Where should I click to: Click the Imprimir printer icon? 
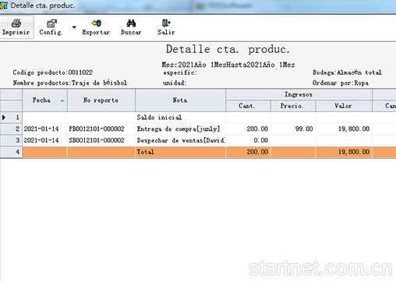click(16, 23)
